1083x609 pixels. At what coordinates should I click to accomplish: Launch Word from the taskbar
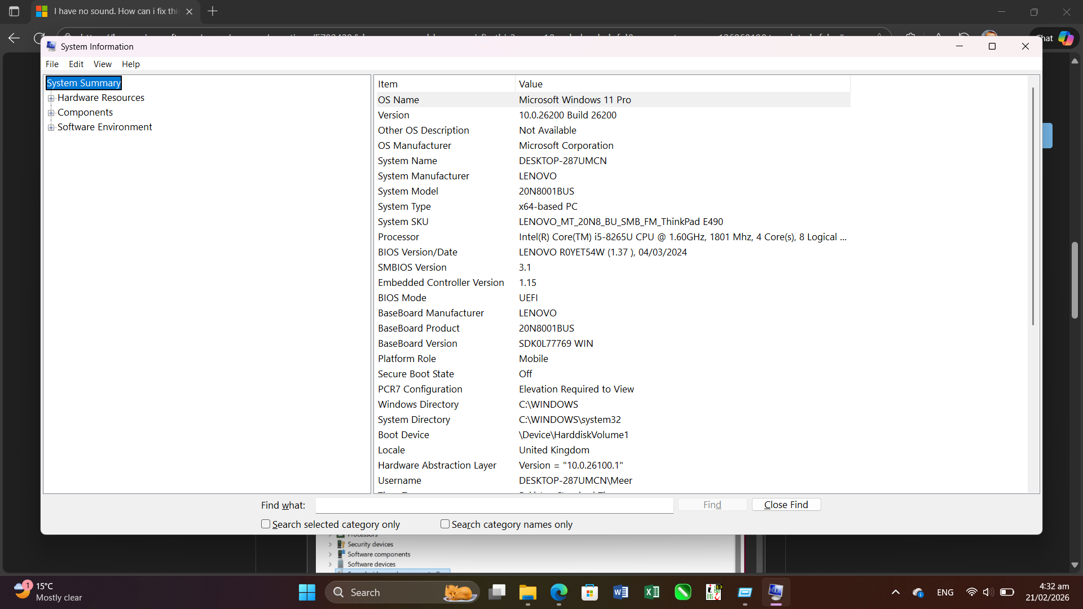point(621,592)
